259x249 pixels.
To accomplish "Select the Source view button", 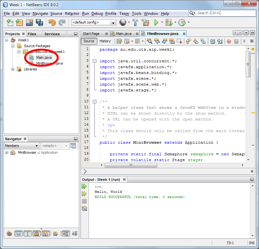I will click(89, 41).
